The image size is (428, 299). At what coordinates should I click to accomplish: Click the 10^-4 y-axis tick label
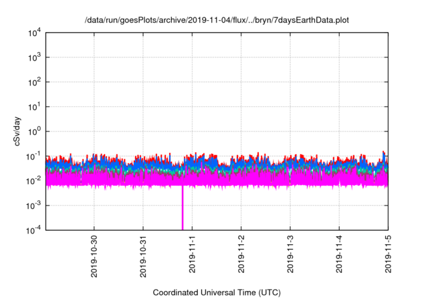point(33,230)
